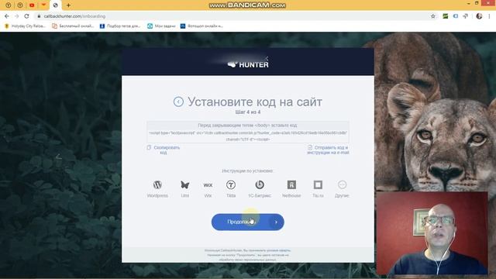Open Holyday City Reloa... bookmark

(25, 26)
